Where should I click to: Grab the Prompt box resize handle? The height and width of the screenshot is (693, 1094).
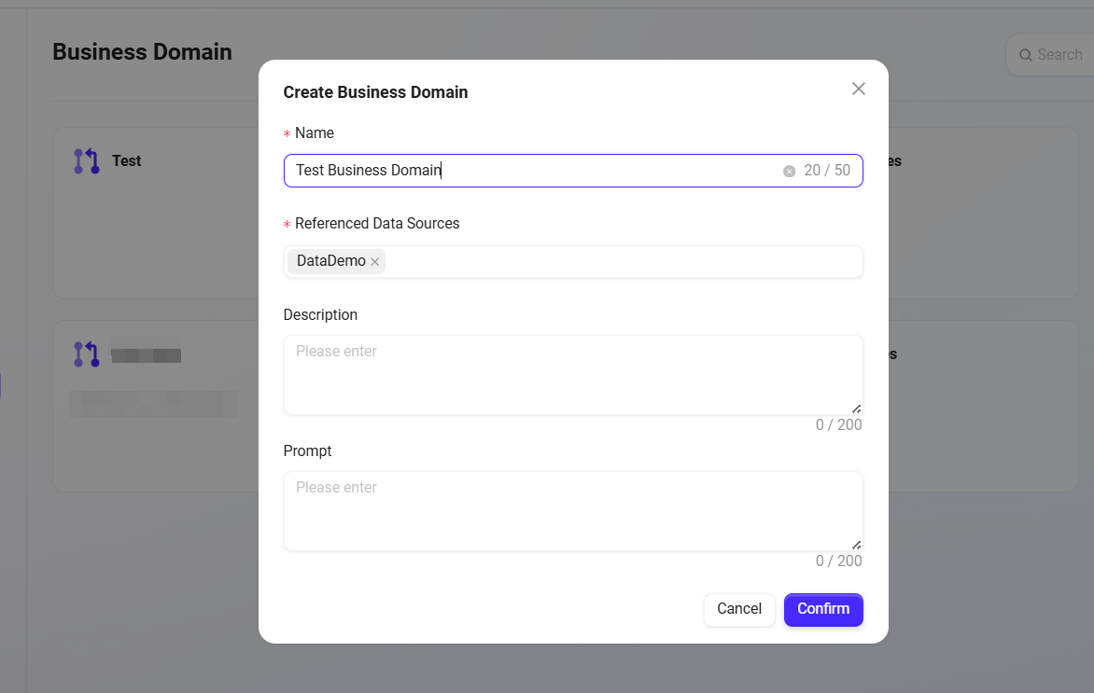point(856,545)
